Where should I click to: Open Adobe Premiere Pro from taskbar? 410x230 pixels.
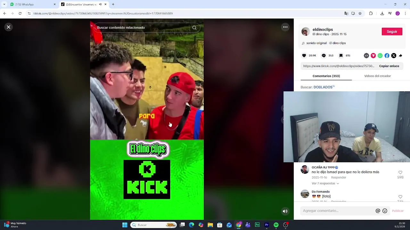[266, 225]
